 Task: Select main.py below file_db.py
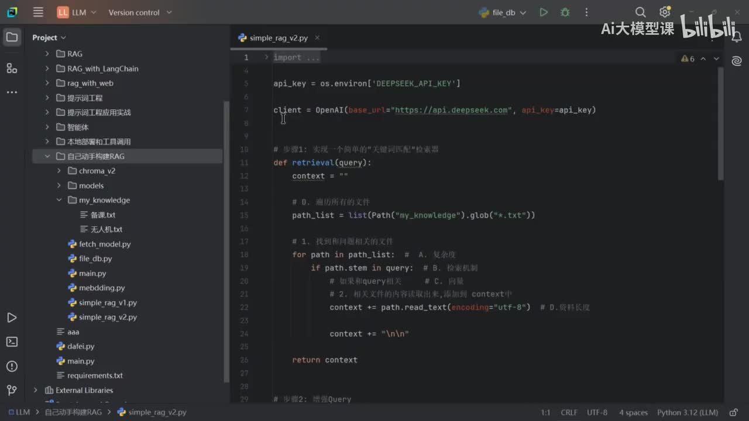pyautogui.click(x=92, y=273)
